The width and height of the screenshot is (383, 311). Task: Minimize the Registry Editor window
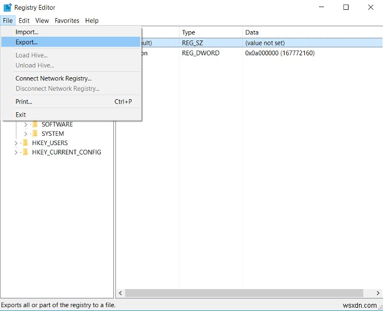[x=322, y=7]
